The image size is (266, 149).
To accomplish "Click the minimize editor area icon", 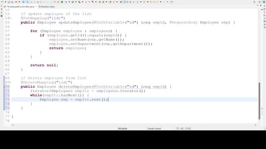I will click(258, 5).
